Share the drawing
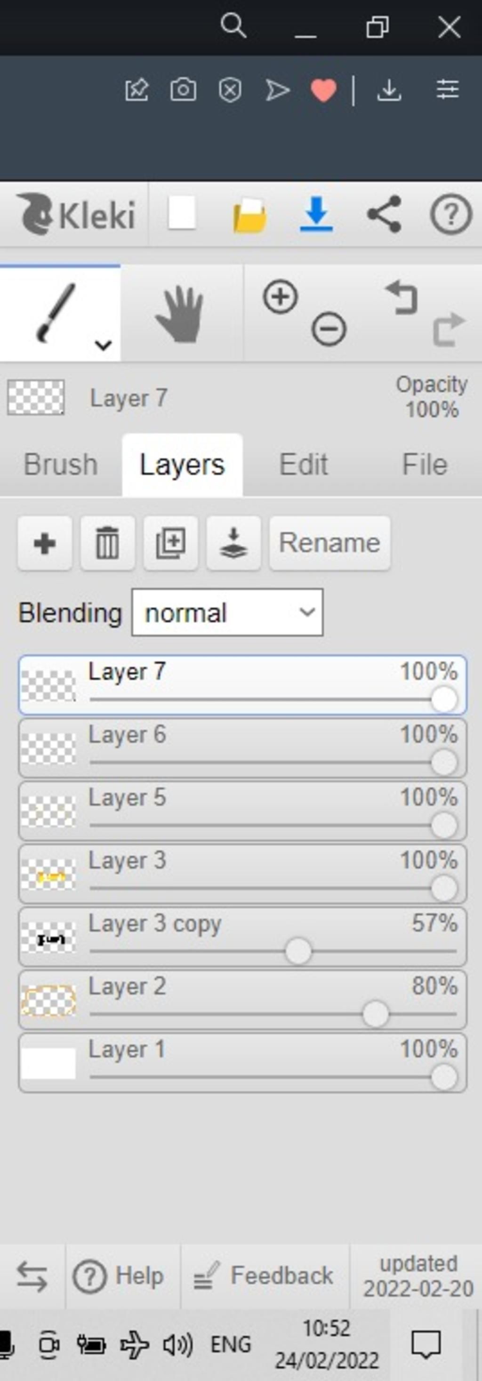Image resolution: width=482 pixels, height=1381 pixels. click(x=384, y=215)
